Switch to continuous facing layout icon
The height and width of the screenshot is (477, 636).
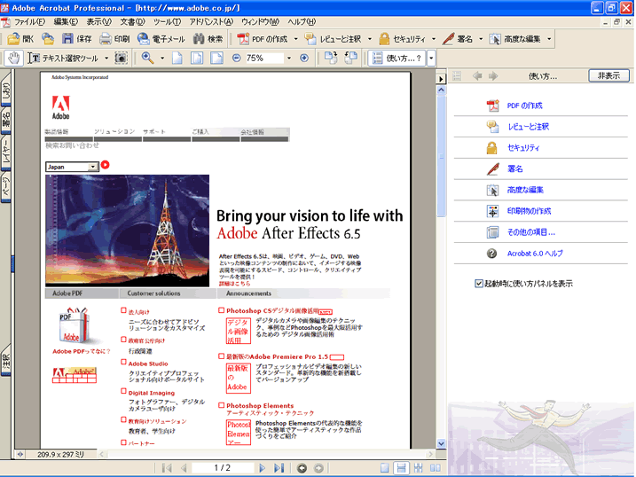click(418, 468)
